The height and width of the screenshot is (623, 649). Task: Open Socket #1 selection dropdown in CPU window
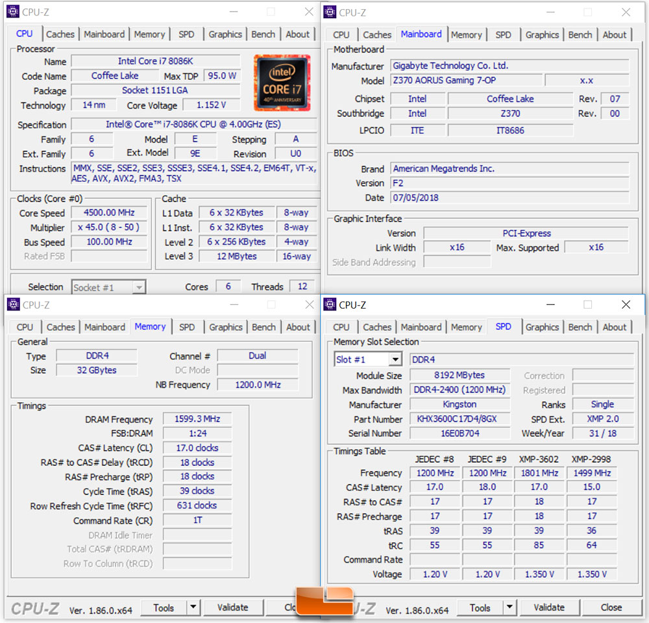point(108,287)
